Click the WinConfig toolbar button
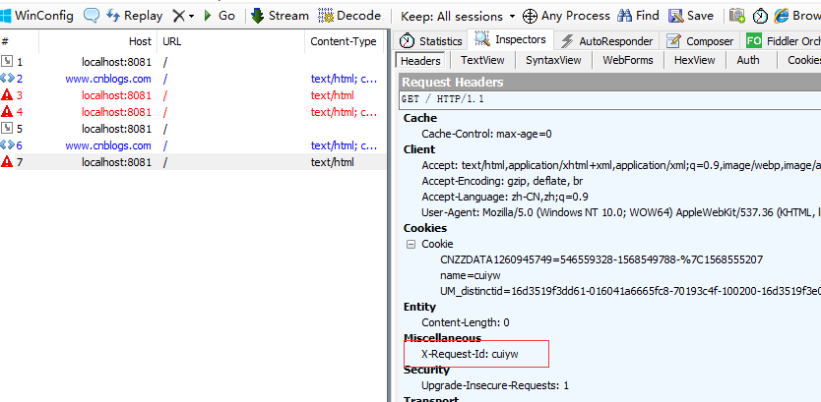The width and height of the screenshot is (821, 402). point(38,16)
